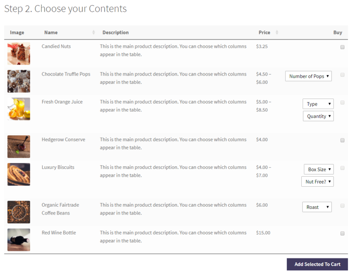Open the Nut Free? dropdown
Viewport: 357px width, 274px height.
pos(317,182)
